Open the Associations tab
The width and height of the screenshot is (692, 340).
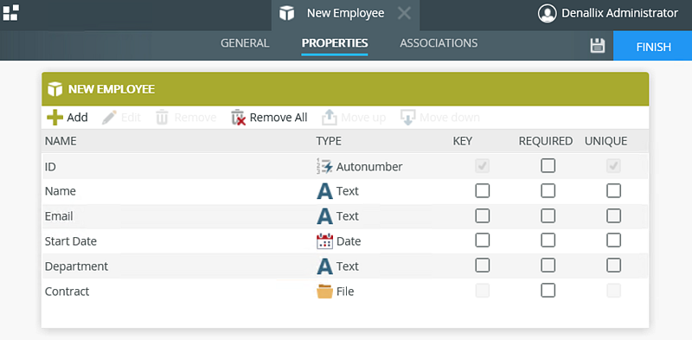coord(439,43)
